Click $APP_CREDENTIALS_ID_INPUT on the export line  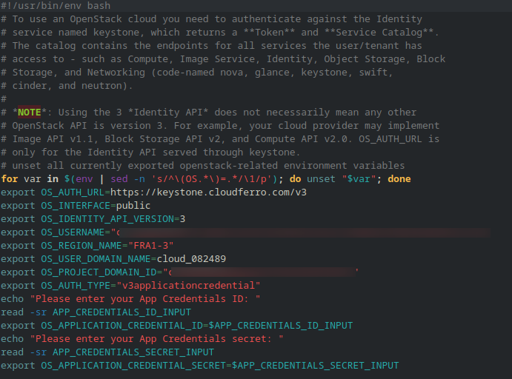pos(281,326)
